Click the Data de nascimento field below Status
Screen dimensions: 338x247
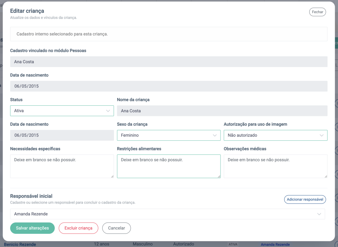(62, 135)
